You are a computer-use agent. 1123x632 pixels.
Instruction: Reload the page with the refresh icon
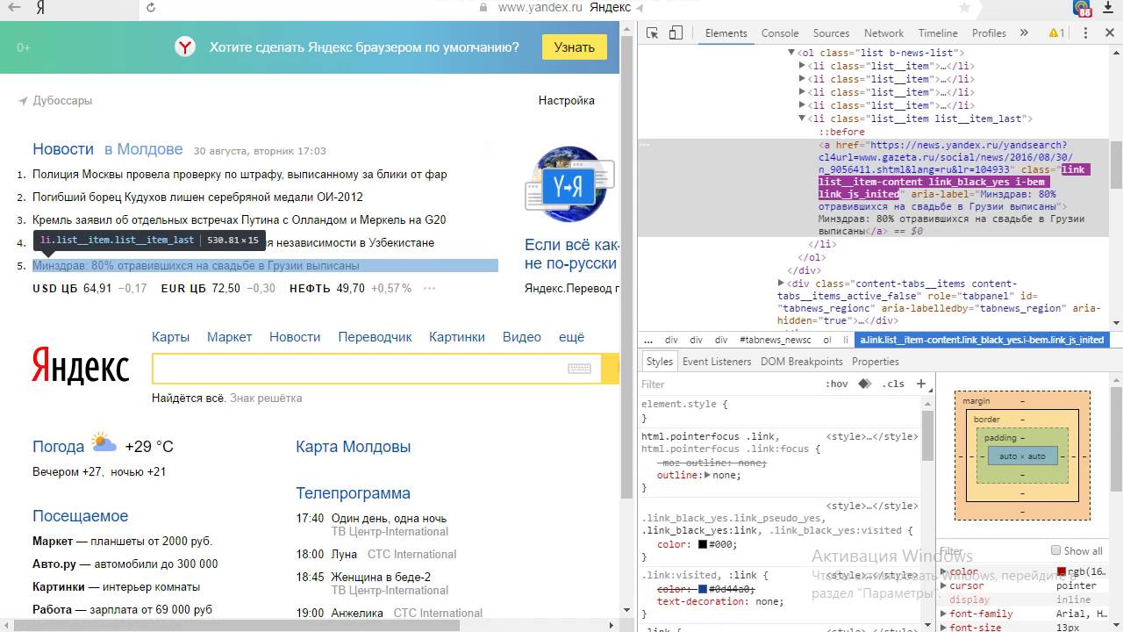[151, 7]
